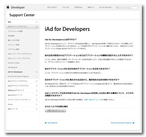Click the search magnifier icon
This screenshot has height=137, width=146.
click(117, 8)
